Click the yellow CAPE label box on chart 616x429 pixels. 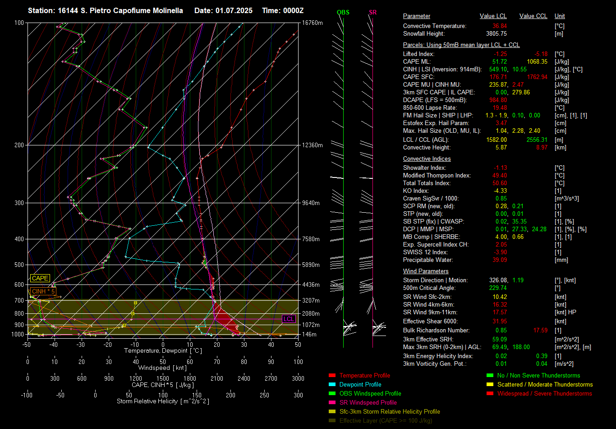(x=40, y=279)
